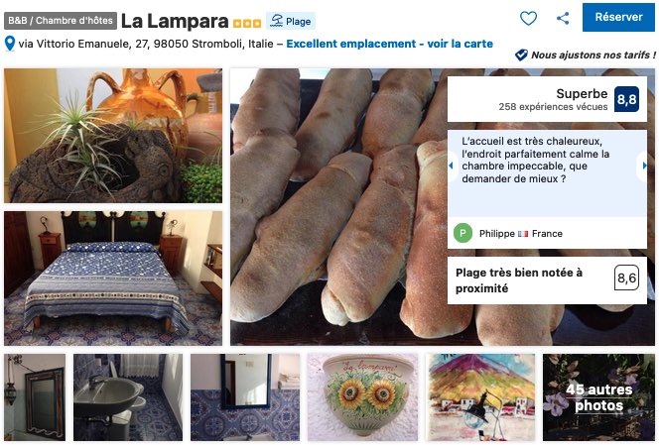
Task: Click the Plage beach badge
Action: pyautogui.click(x=291, y=21)
